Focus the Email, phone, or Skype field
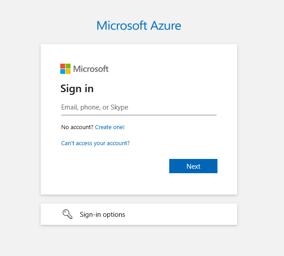This screenshot has height=256, width=284. [x=139, y=108]
